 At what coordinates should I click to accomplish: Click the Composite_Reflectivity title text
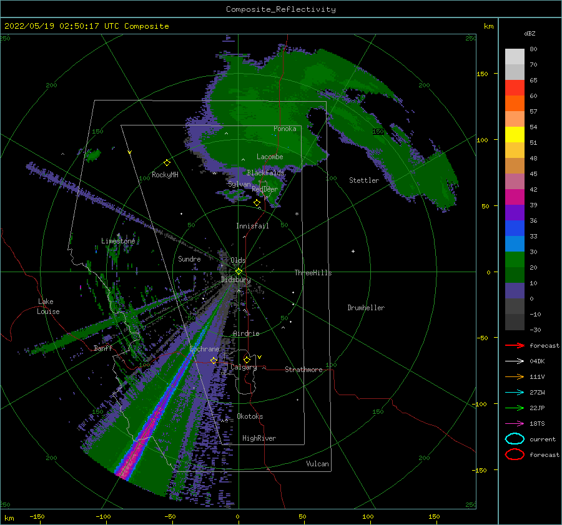280,9
